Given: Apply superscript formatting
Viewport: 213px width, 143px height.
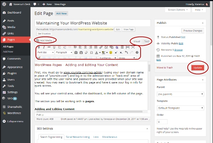Looking at the screenshot, I should coord(116,53).
